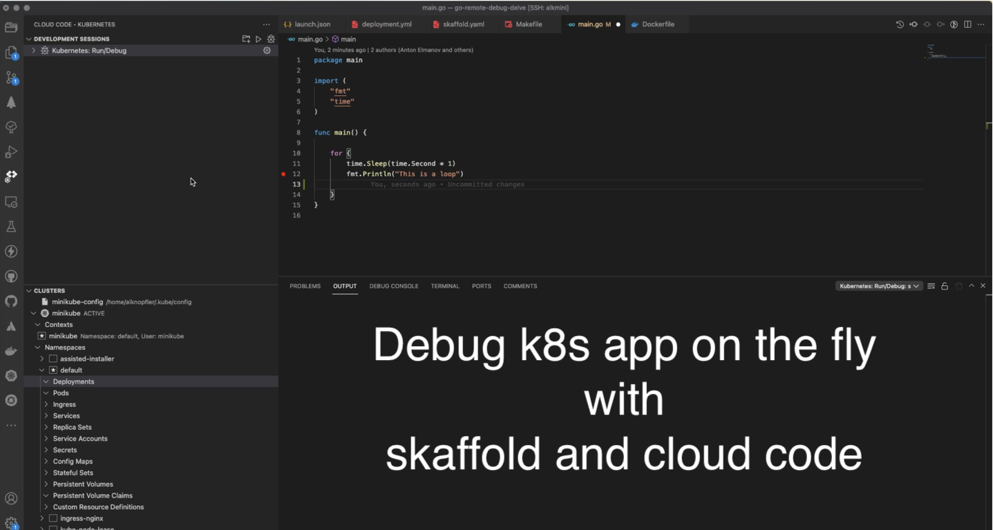Select the Config Maps tree row
The width and height of the screenshot is (993, 530).
[x=151, y=462]
